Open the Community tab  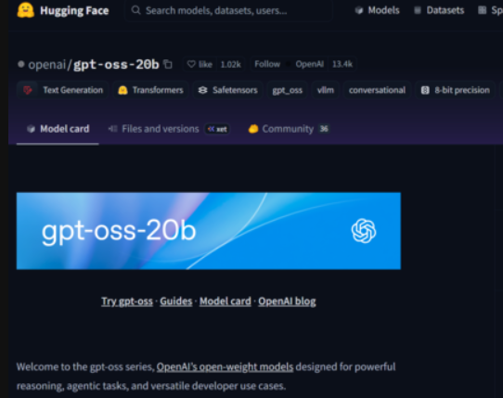289,129
